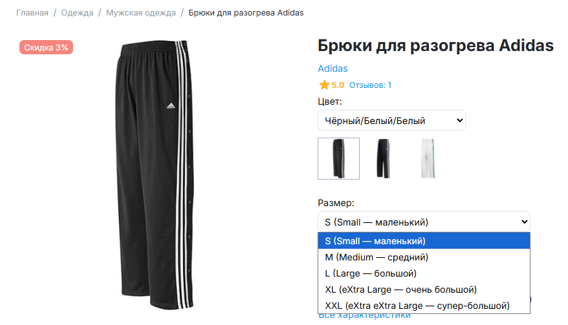View reviews via Отзывов: 1 link

370,85
